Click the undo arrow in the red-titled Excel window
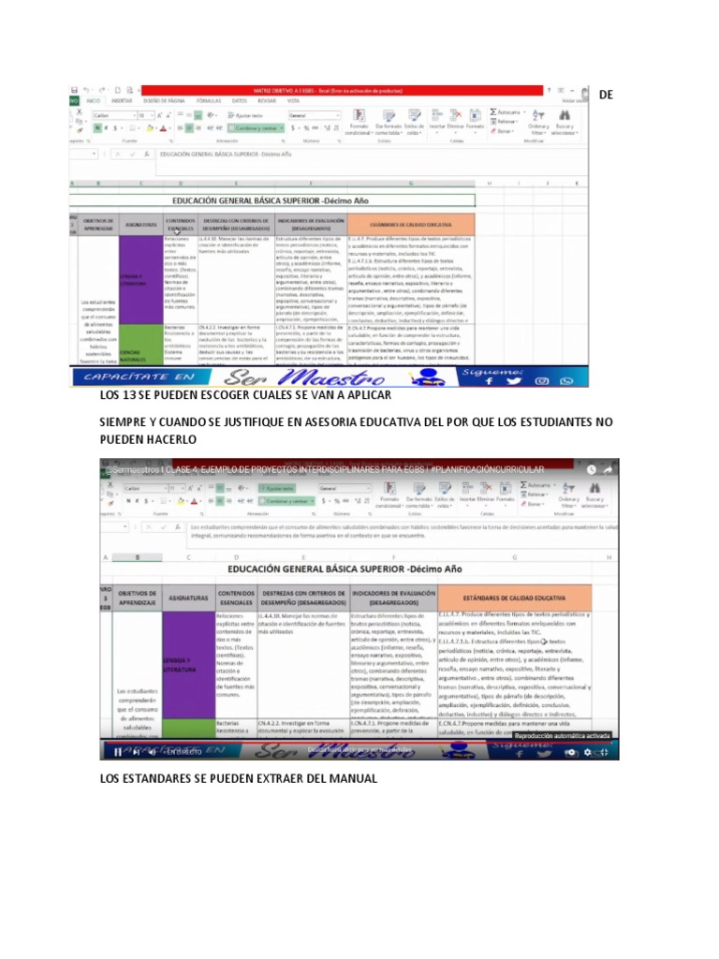 [x=87, y=90]
